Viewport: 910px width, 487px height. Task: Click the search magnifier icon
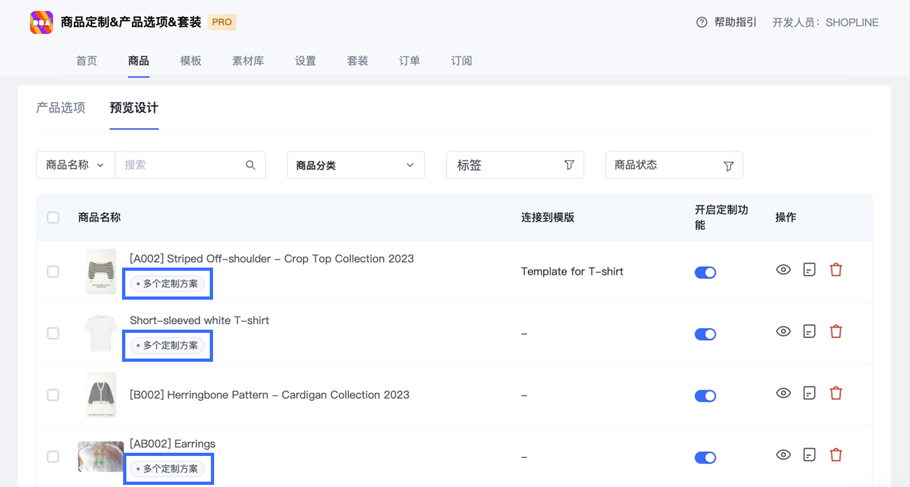251,165
